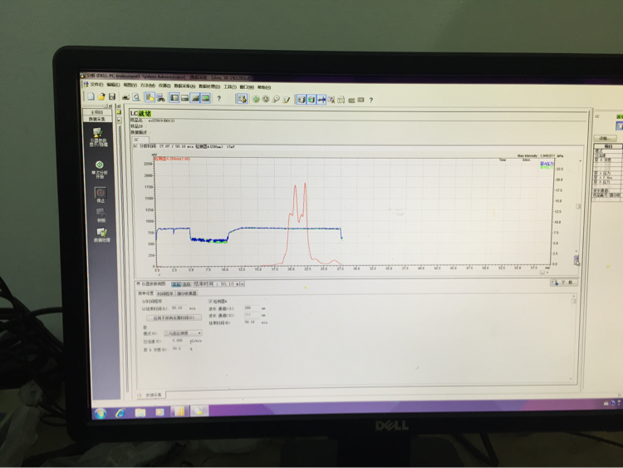Select the LC chromatogram tab
This screenshot has height=468, width=623.
(140, 140)
